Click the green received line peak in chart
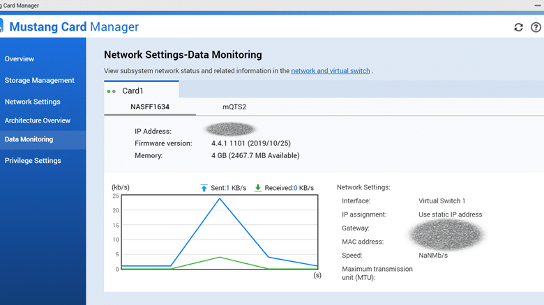544x305 pixels. tap(220, 257)
